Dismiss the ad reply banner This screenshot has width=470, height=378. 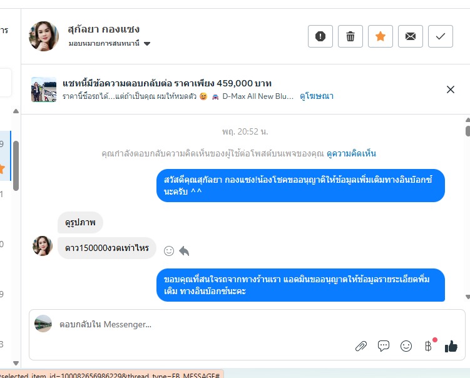tap(450, 89)
